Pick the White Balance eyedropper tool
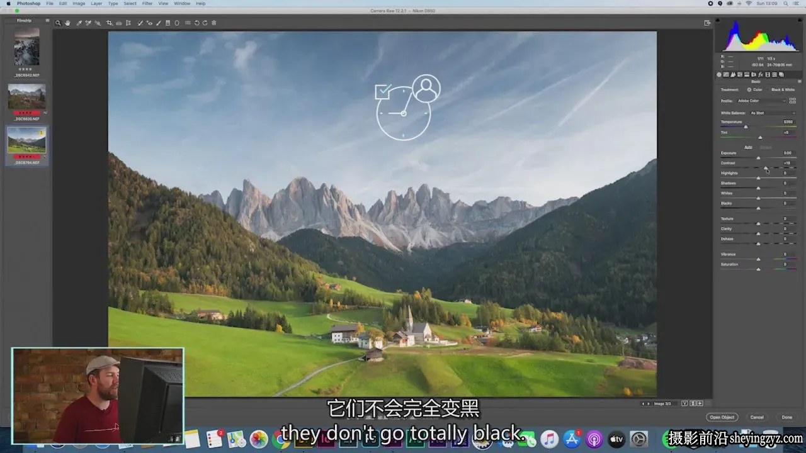The width and height of the screenshot is (806, 453). 79,23
